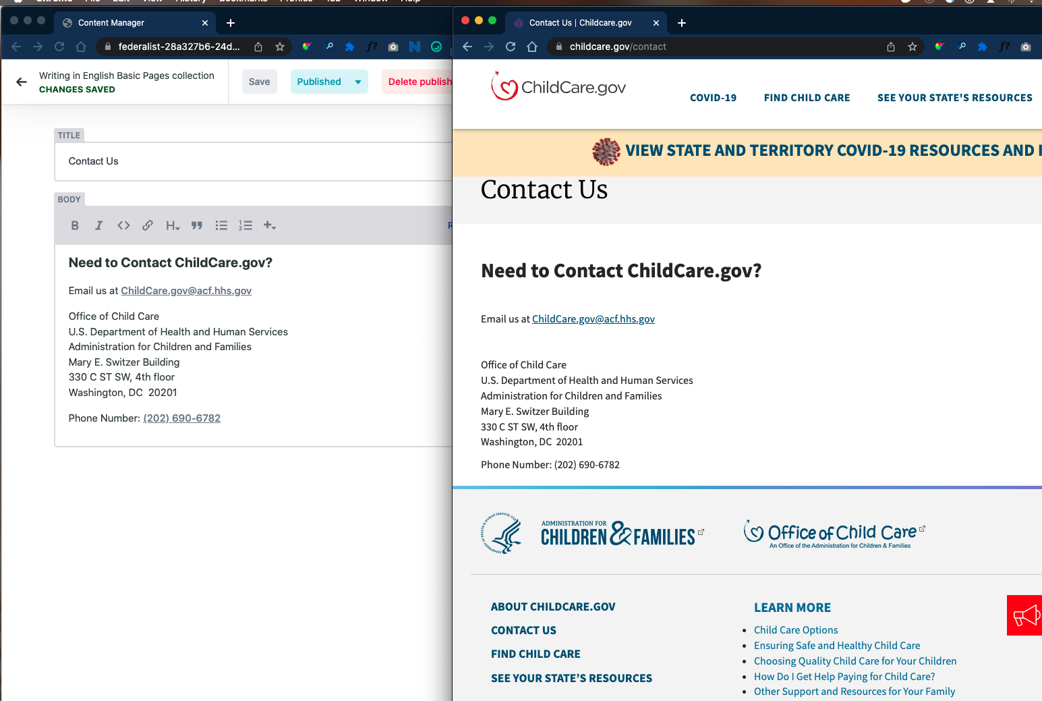This screenshot has height=701, width=1042.
Task: Open Ensuring Safe and Healthy Child Care link
Action: pos(837,646)
